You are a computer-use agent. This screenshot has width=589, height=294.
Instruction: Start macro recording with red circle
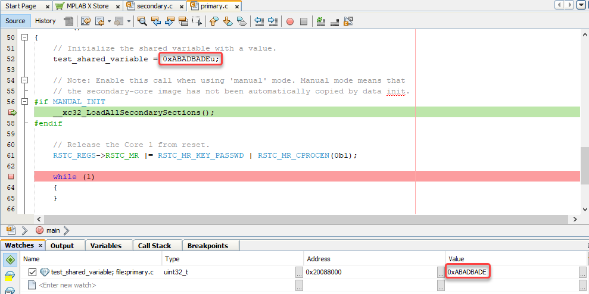click(x=290, y=21)
